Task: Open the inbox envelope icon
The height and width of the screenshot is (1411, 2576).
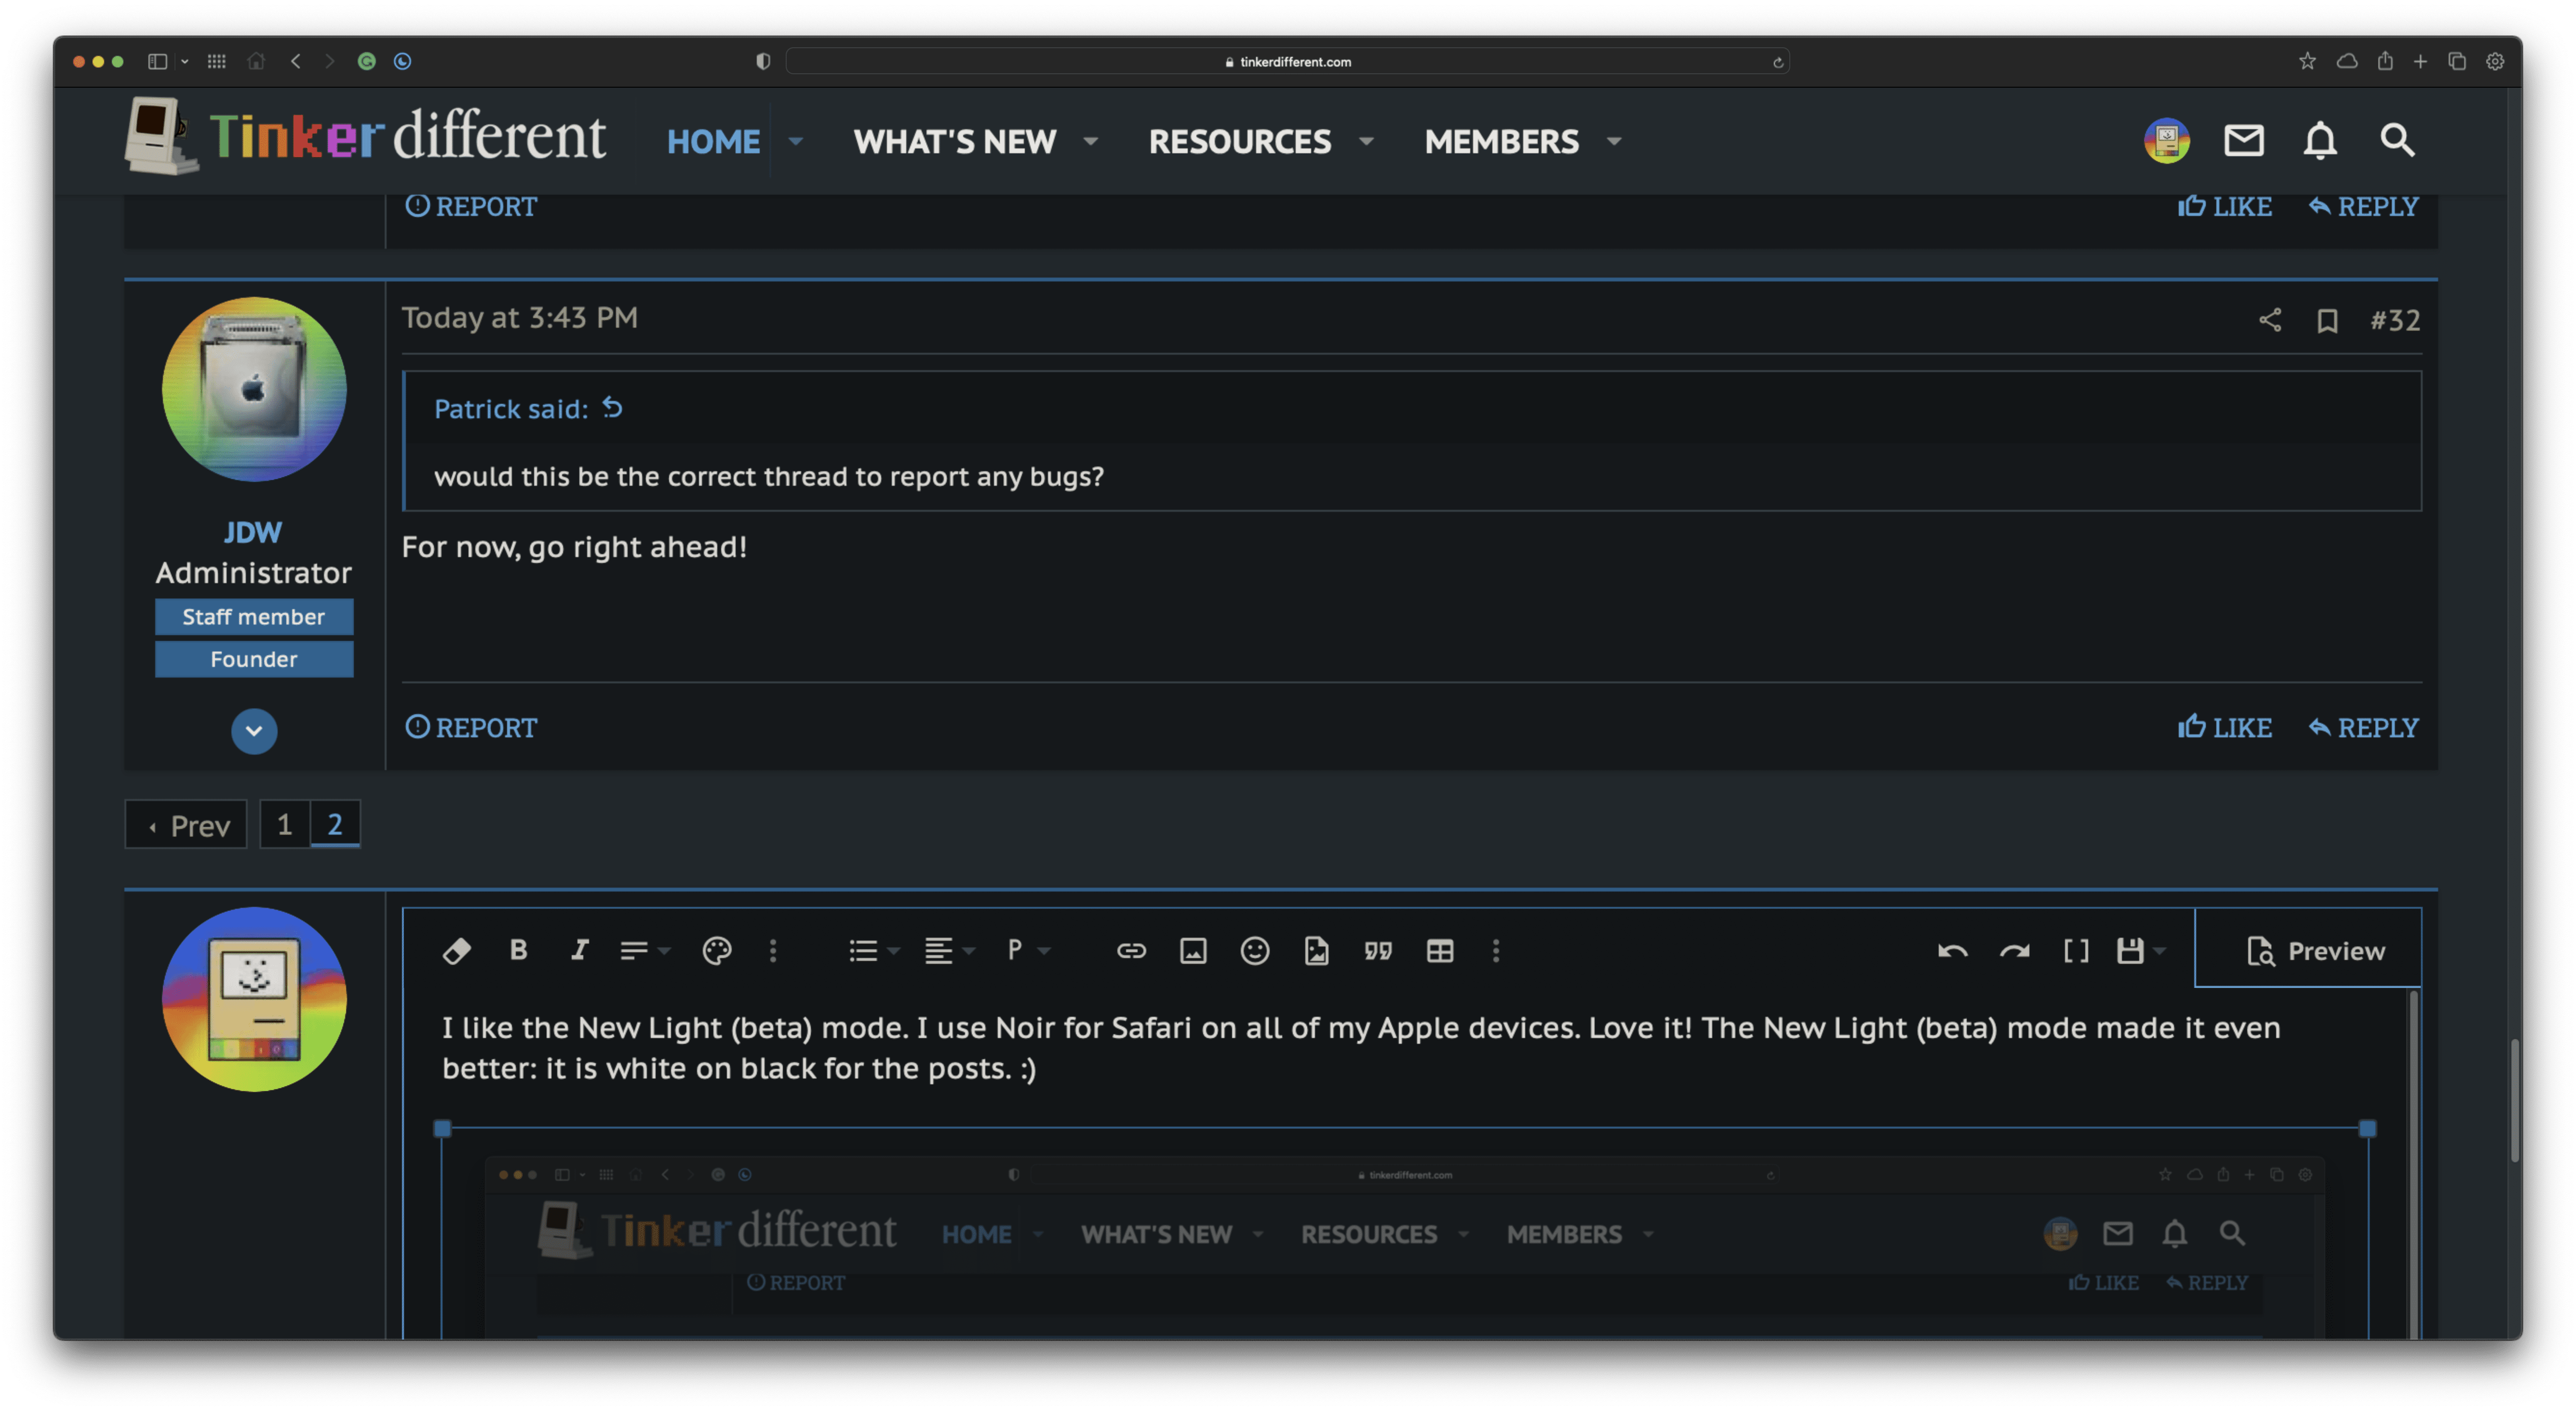Action: 2243,140
